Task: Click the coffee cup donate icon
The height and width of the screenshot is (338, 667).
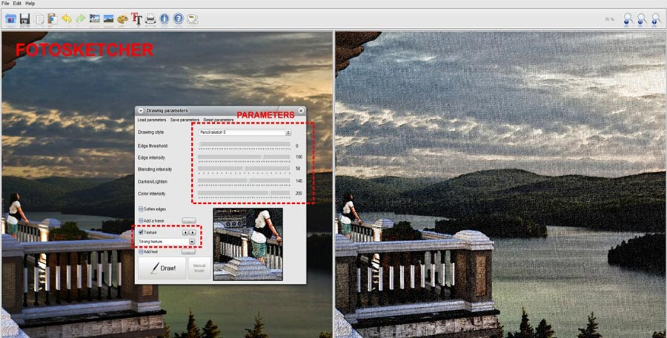Action: click(x=192, y=18)
